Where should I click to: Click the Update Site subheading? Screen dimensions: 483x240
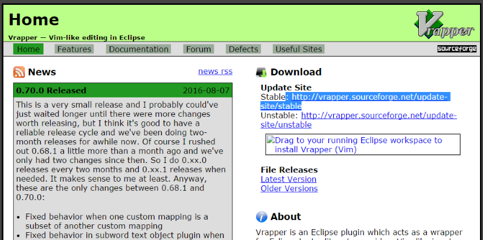pyautogui.click(x=286, y=87)
